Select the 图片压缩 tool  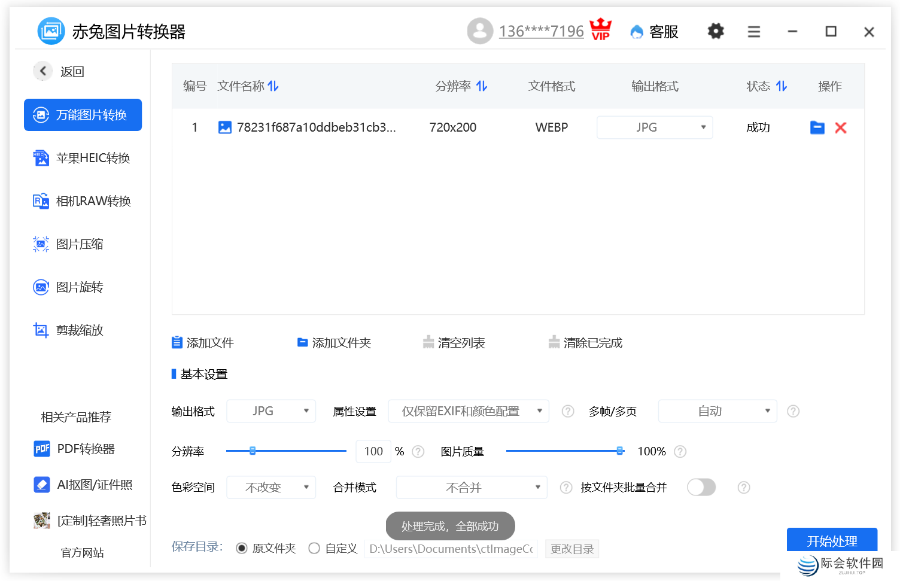pyautogui.click(x=79, y=244)
